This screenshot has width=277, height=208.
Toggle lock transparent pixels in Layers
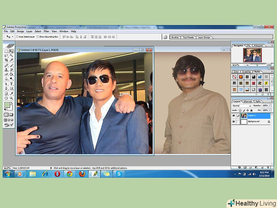click(x=240, y=110)
